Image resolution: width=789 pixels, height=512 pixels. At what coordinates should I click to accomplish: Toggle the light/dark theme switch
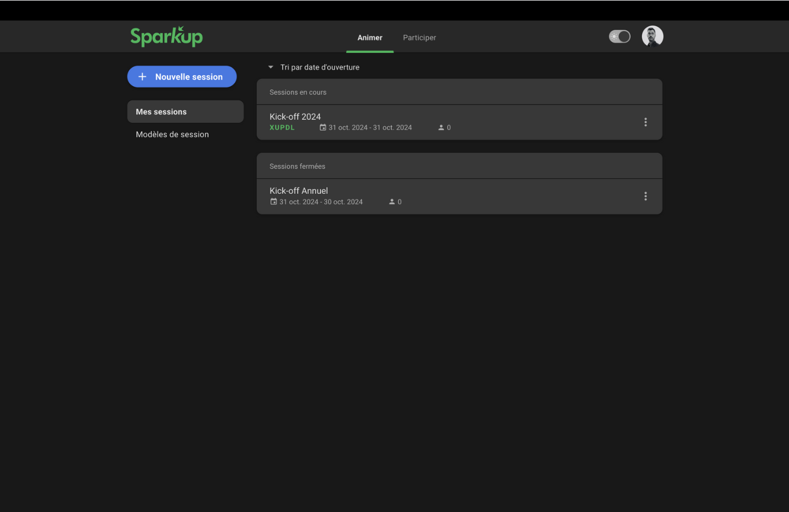[619, 37]
